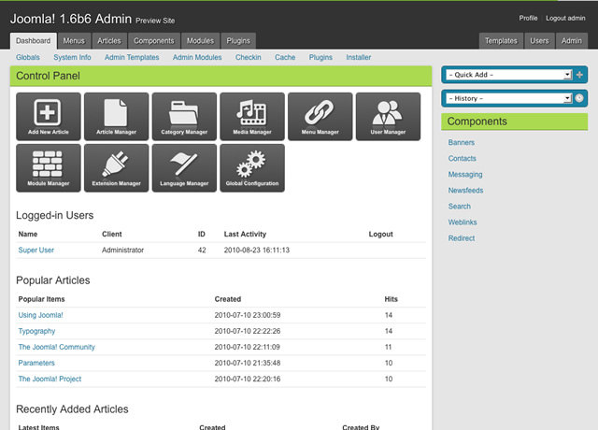598x430 pixels.
Task: Open the Cache link
Action: [x=285, y=57]
